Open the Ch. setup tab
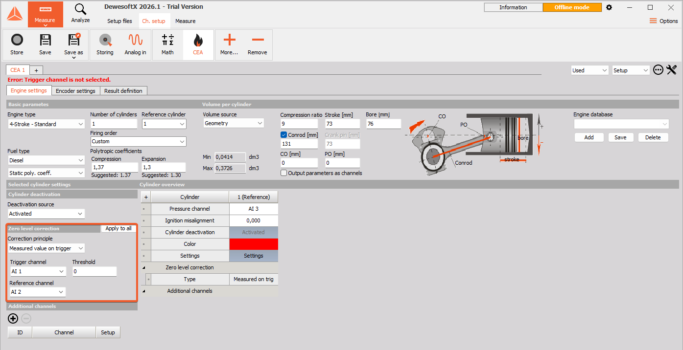This screenshot has height=350, width=683. click(154, 21)
